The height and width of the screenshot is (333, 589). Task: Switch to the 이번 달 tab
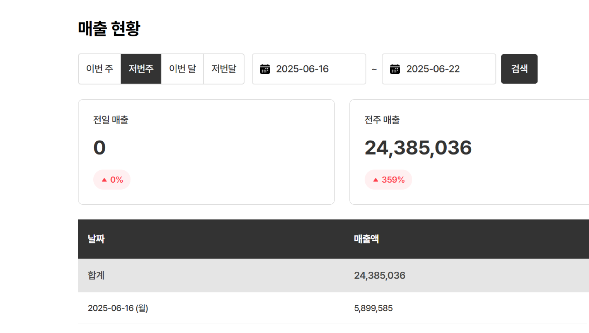182,69
